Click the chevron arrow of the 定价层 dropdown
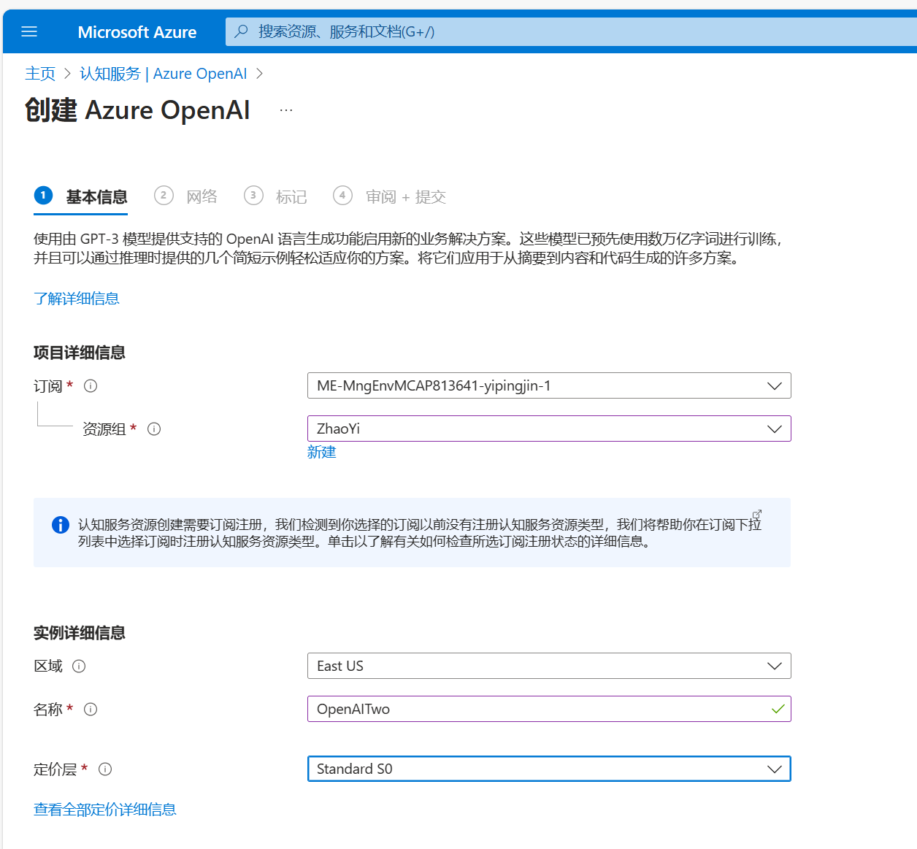917x849 pixels. [775, 769]
